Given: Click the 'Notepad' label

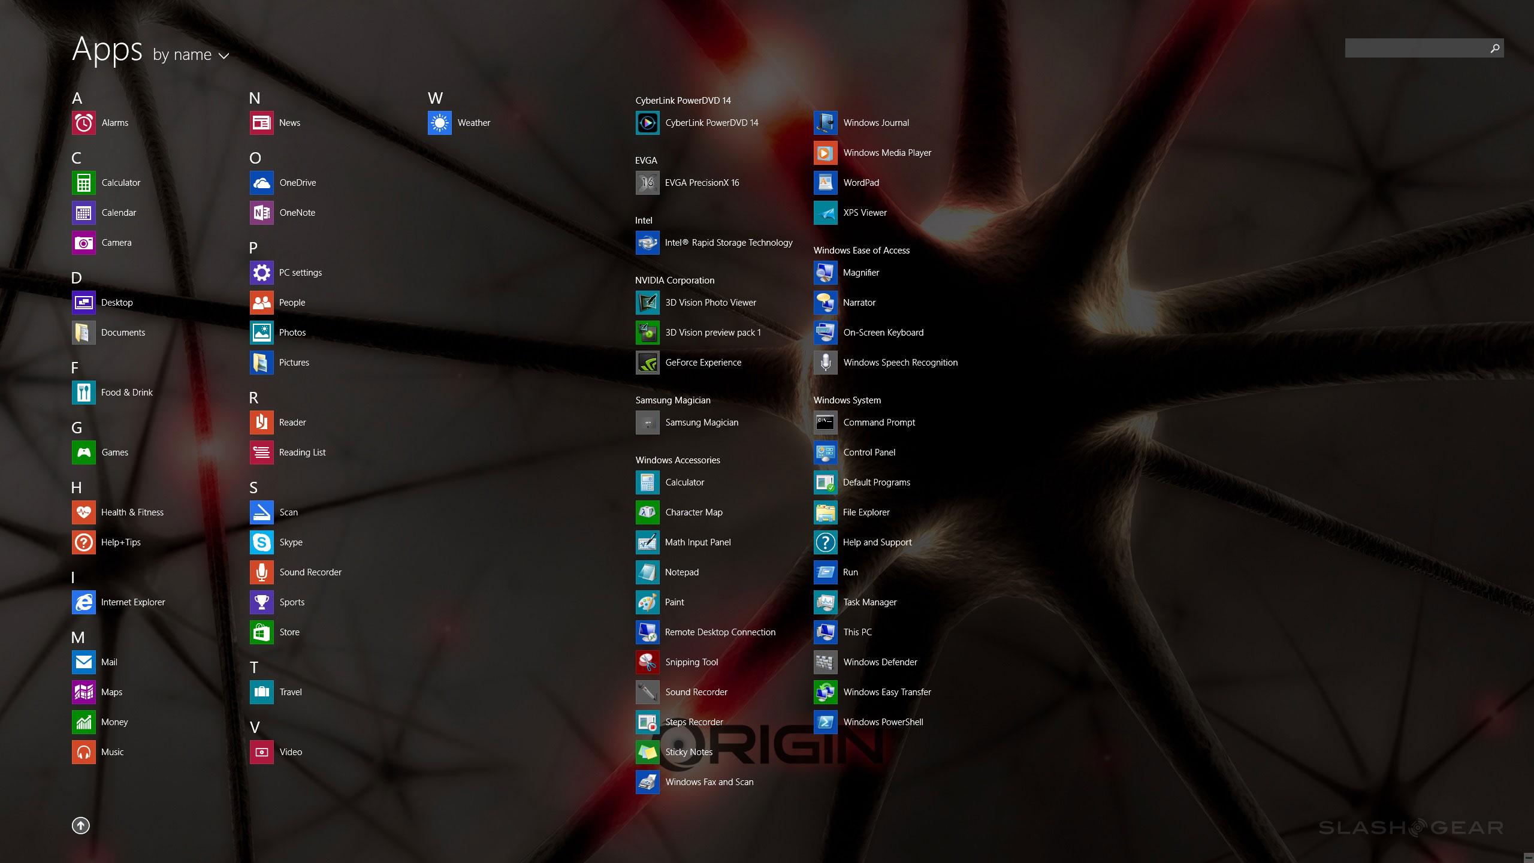Looking at the screenshot, I should point(682,572).
